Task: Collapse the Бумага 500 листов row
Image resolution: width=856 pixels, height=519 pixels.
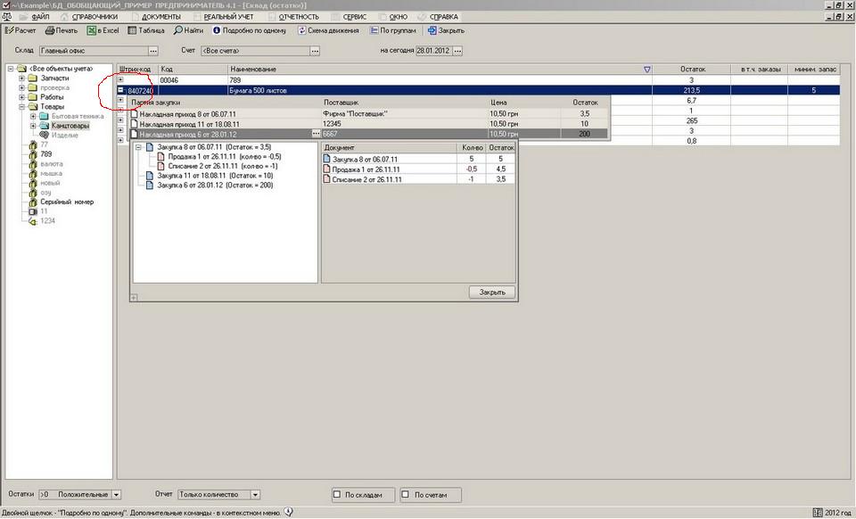Action: click(121, 90)
